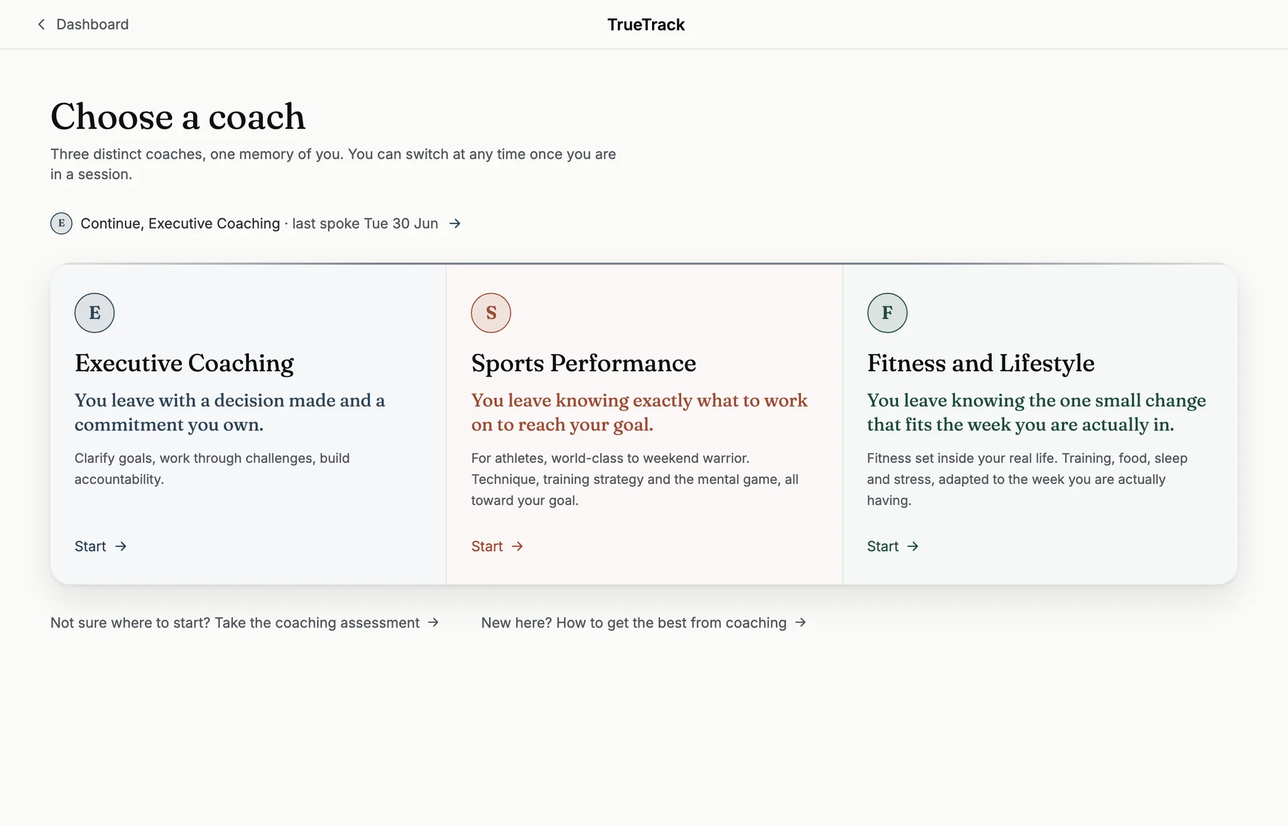Click the E avatar on Executive Coaching card
This screenshot has width=1288, height=825.
[95, 313]
